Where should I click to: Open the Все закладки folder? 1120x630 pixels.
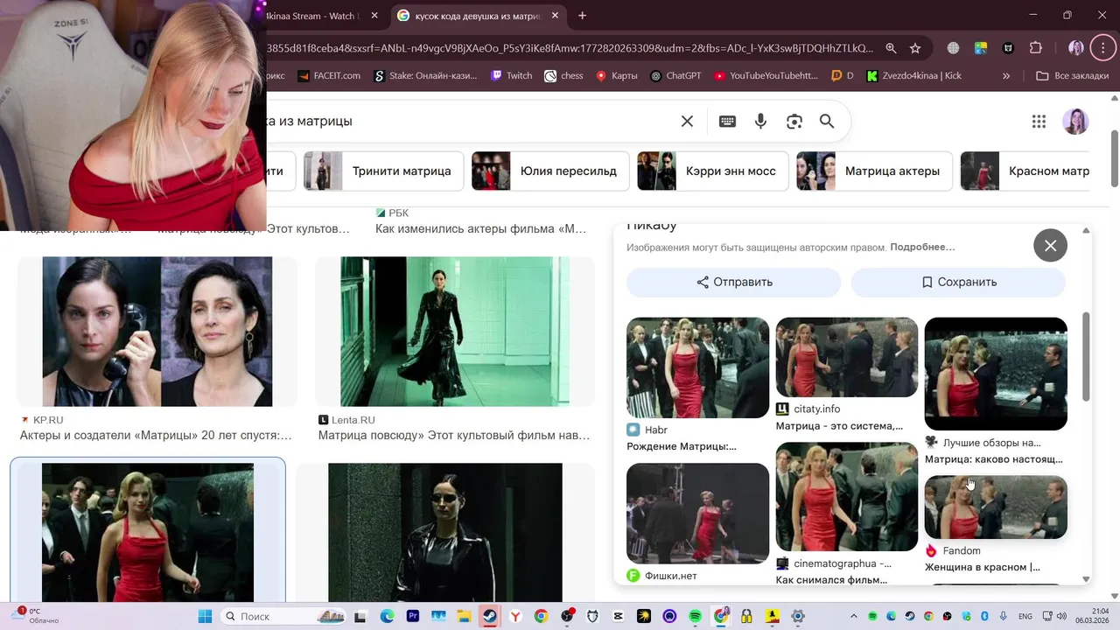click(1072, 76)
